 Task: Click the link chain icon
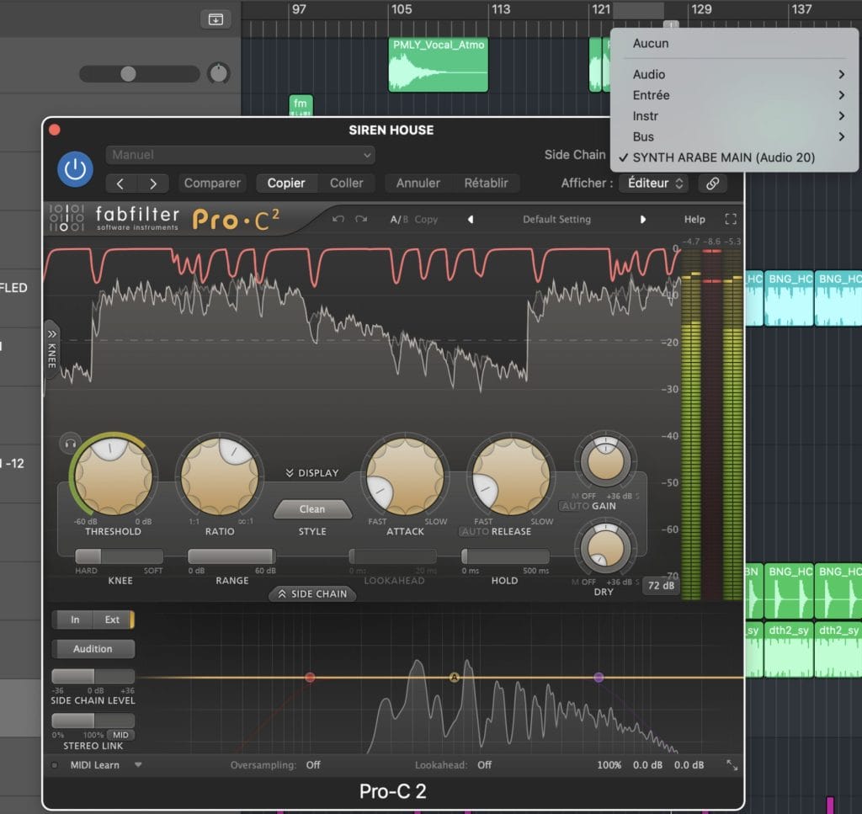[x=712, y=183]
